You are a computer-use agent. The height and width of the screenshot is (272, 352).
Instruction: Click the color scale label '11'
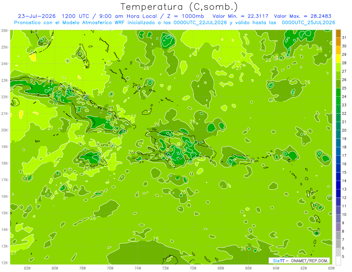344,206
